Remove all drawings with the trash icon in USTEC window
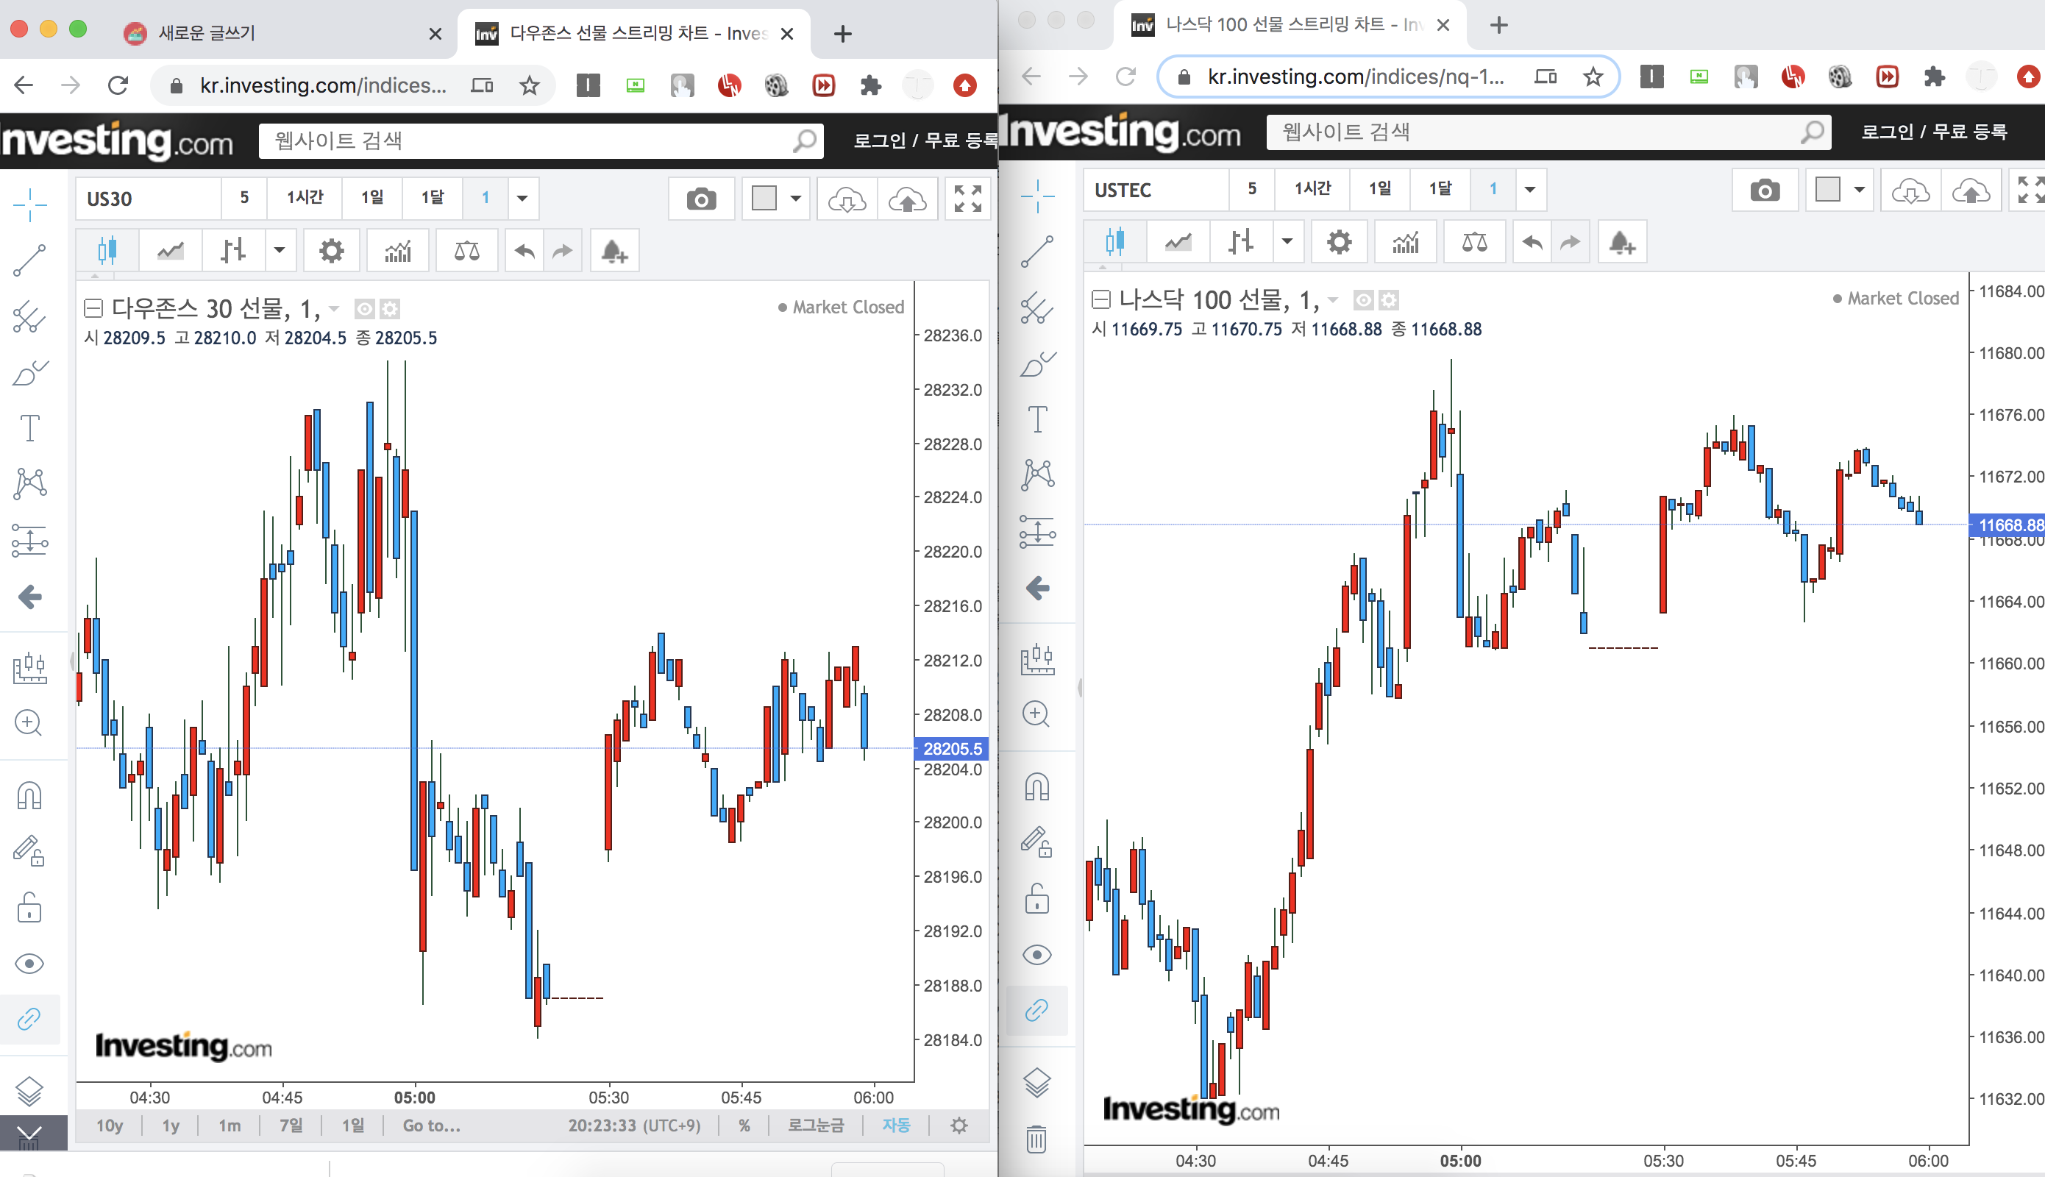The height and width of the screenshot is (1177, 2045). point(1037,1138)
